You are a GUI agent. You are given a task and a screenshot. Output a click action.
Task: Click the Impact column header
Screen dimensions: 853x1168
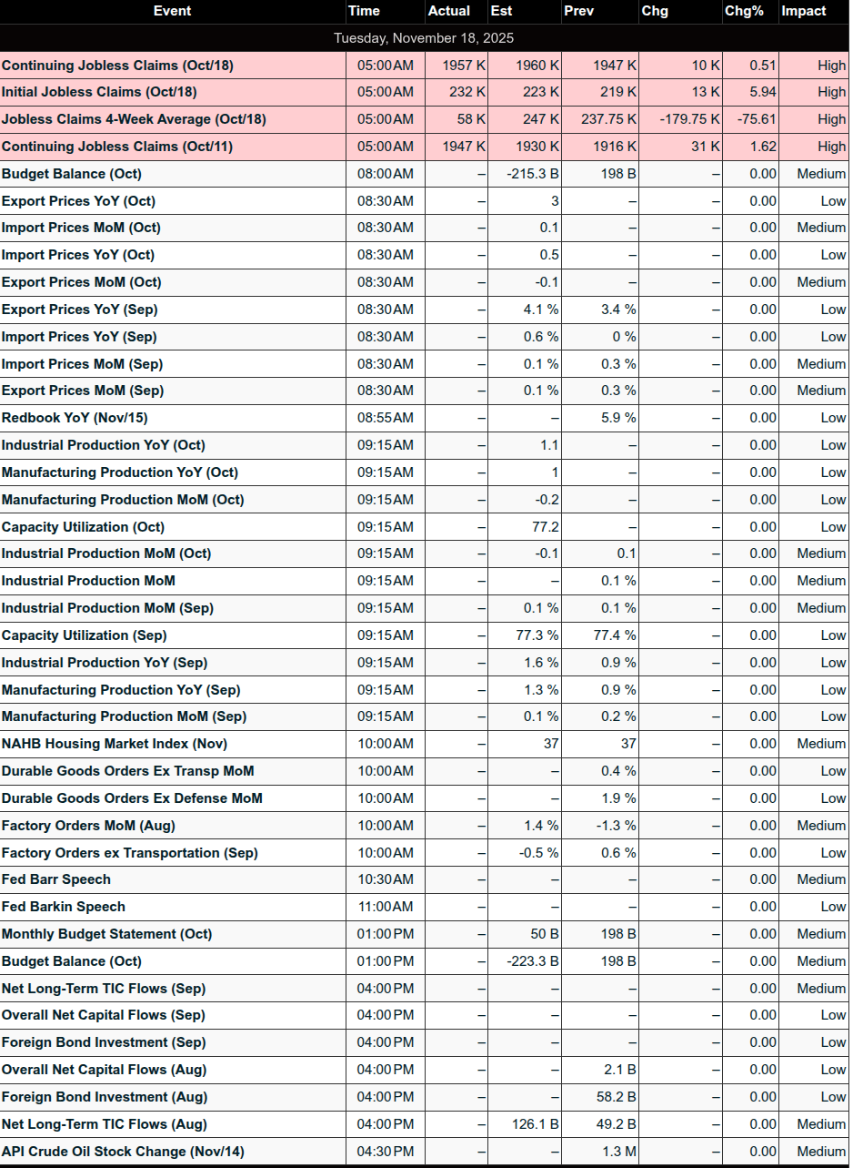pyautogui.click(x=804, y=11)
